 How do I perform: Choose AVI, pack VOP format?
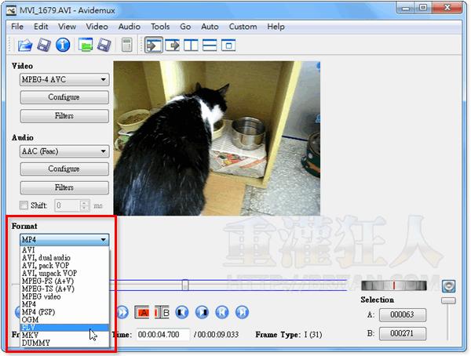coord(64,265)
